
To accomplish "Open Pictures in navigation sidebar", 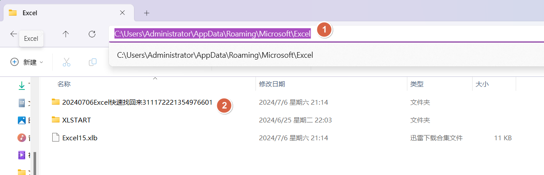I will 22,120.
